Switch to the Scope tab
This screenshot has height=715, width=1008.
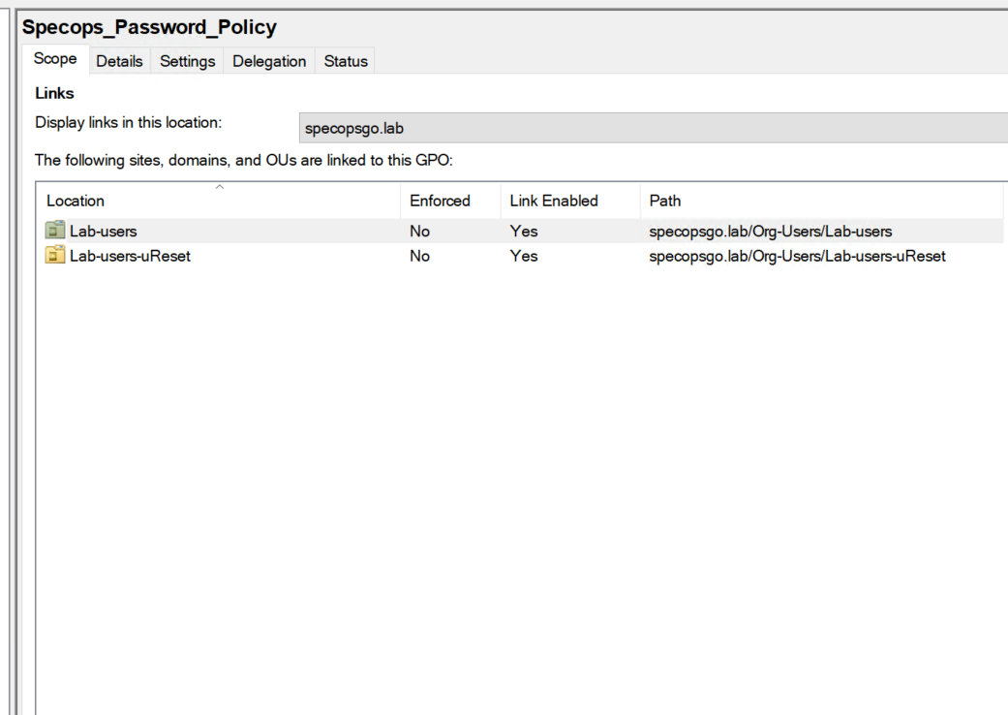tap(55, 59)
